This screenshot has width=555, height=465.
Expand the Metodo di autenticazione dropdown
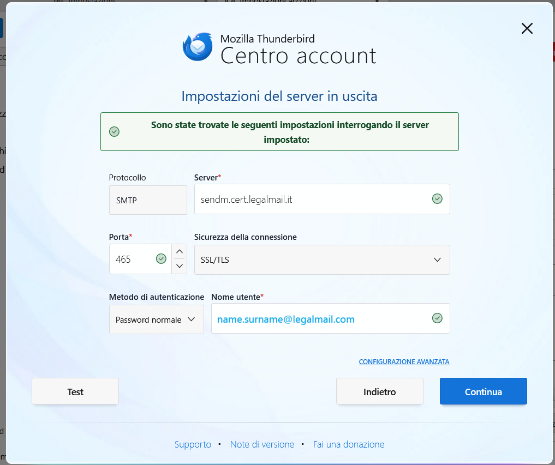156,319
